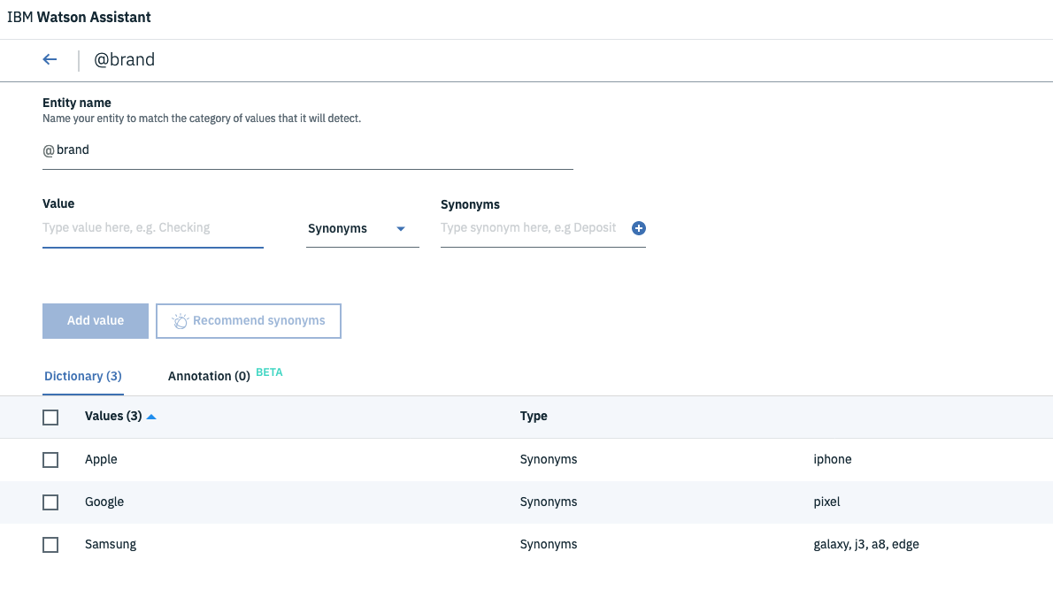Open the Synonyms type dropdown
The height and width of the screenshot is (613, 1053).
pos(362,229)
